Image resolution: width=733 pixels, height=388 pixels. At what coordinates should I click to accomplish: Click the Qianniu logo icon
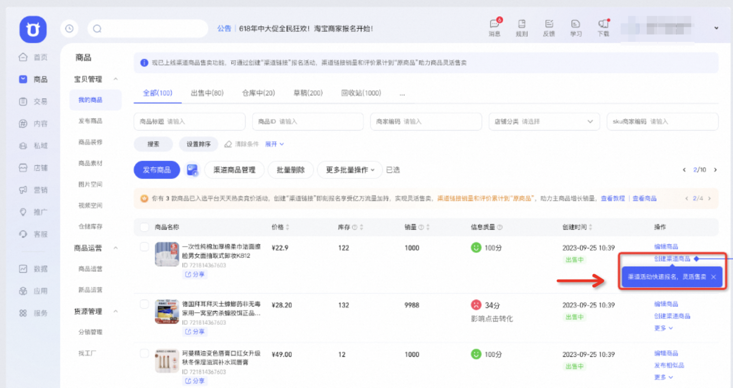pos(33,29)
